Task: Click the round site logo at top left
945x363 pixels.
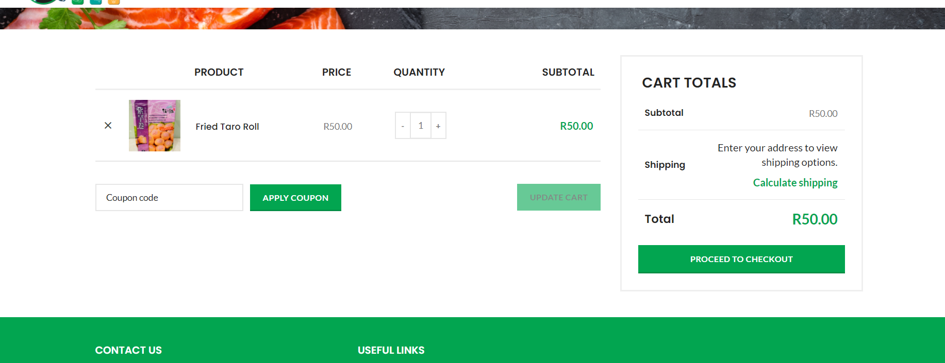Action: 43,2
